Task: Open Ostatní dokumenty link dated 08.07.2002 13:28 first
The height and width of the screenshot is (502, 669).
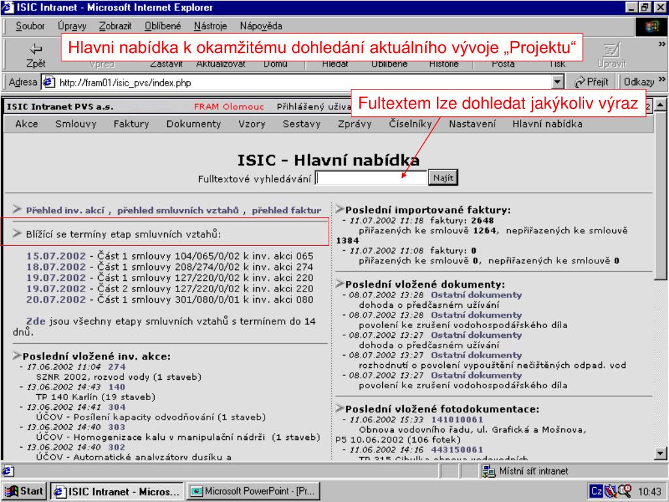Action: click(476, 295)
